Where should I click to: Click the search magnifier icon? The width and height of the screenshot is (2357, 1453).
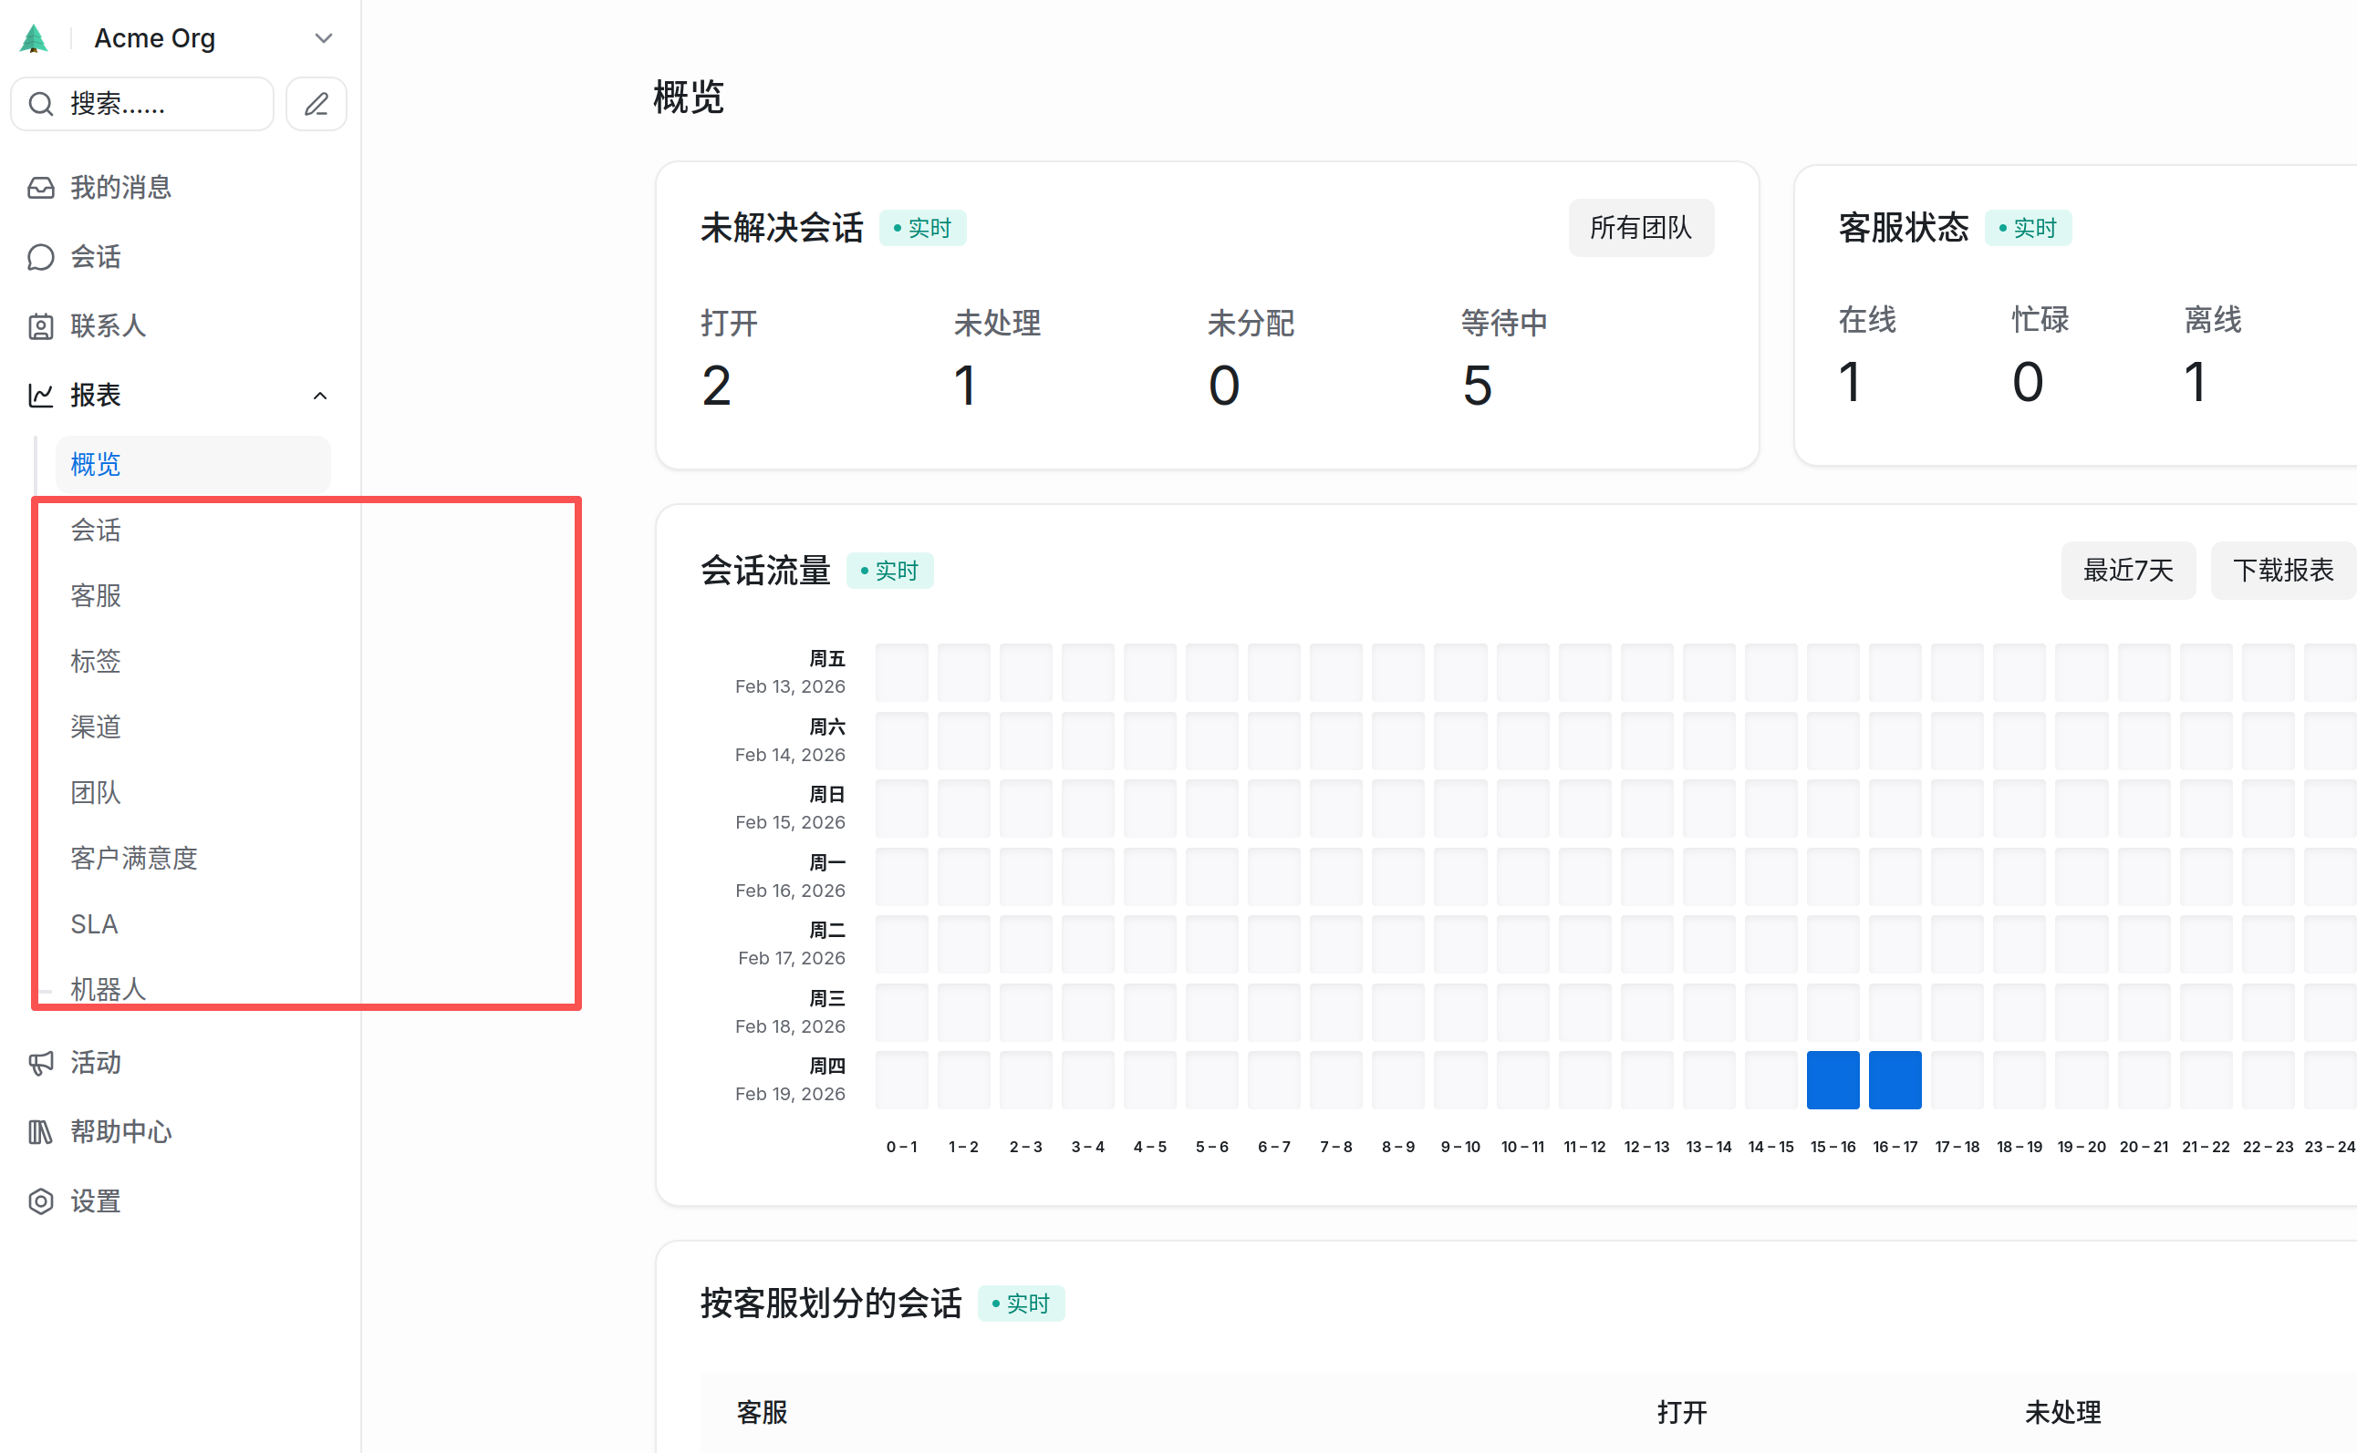(x=40, y=104)
